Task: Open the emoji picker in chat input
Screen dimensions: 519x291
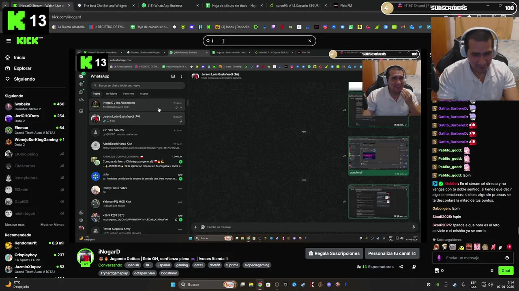Action: [x=507, y=258]
